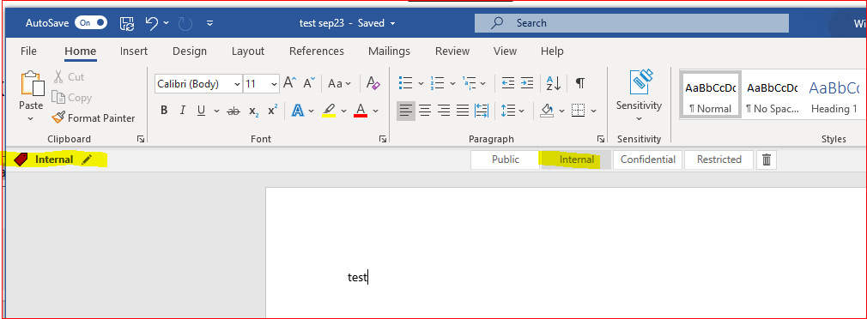
Task: Select the Confidential sensitivity label
Action: point(647,159)
